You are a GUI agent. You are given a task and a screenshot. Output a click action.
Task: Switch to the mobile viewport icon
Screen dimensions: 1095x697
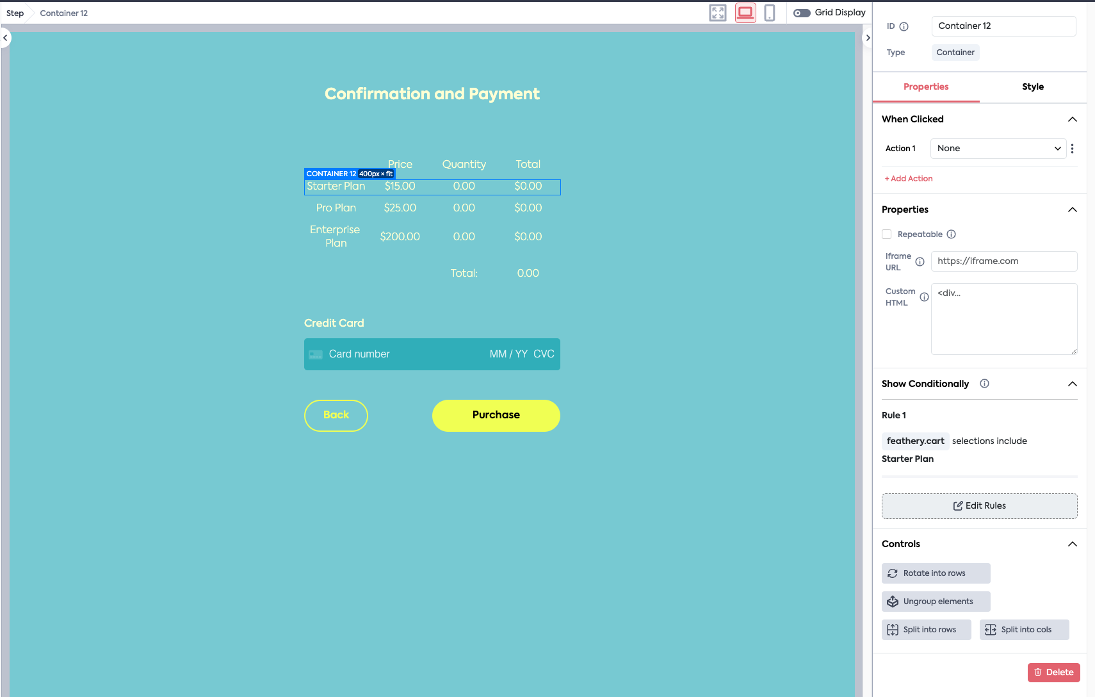coord(770,13)
